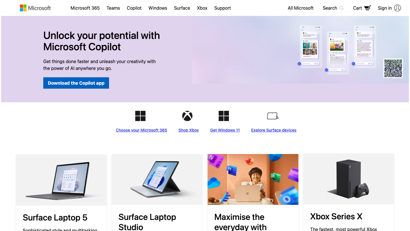Screen dimensions: 410x231
Task: Click Download the Copilot app
Action: pos(76,83)
